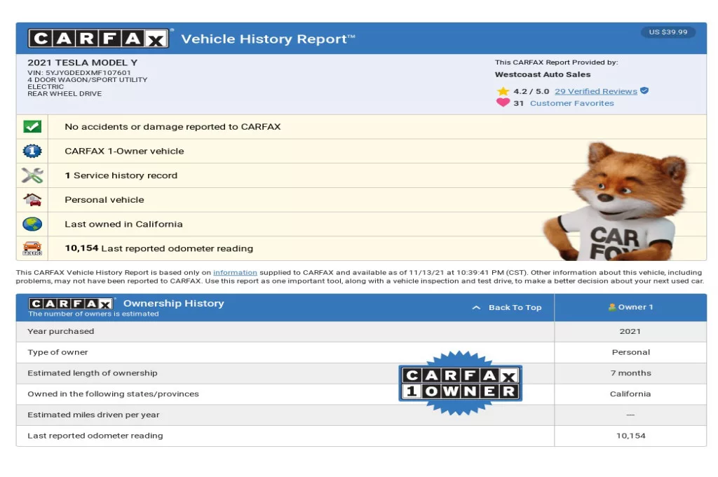Click the personal vehicle house icon
Image resolution: width=718 pixels, height=477 pixels.
click(x=32, y=200)
